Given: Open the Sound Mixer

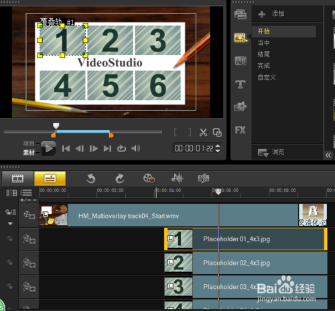Looking at the screenshot, I should pyautogui.click(x=177, y=178).
